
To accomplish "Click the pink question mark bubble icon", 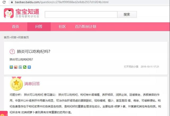I will 12,51.
